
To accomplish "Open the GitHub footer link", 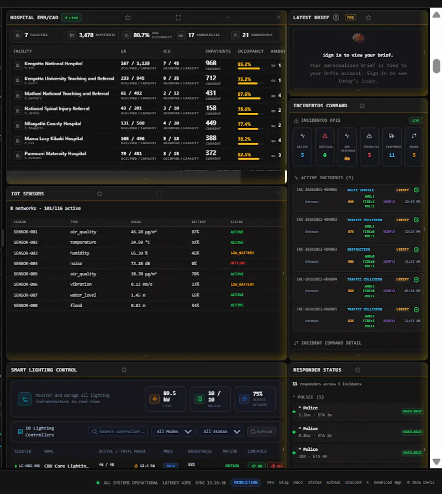I will (x=333, y=482).
